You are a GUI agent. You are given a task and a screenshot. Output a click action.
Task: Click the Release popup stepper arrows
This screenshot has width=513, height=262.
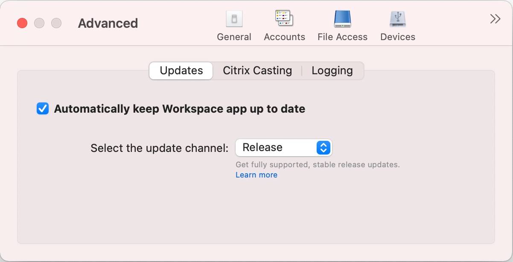click(x=324, y=148)
